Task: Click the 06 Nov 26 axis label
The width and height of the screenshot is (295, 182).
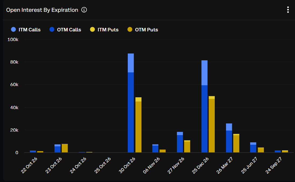Action: click(151, 165)
